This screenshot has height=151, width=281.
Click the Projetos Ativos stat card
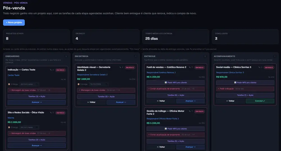click(x=36, y=37)
